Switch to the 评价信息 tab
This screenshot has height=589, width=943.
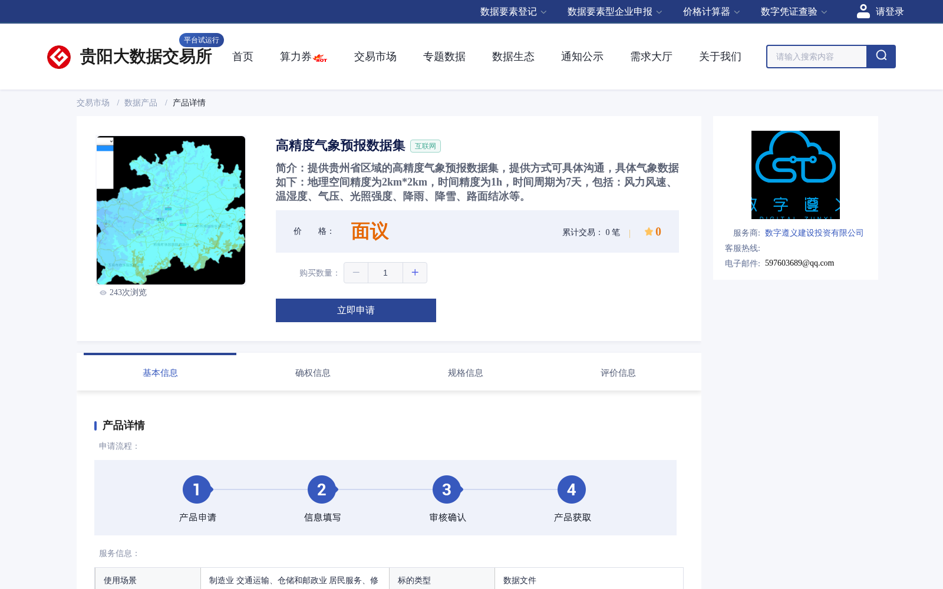click(x=618, y=373)
